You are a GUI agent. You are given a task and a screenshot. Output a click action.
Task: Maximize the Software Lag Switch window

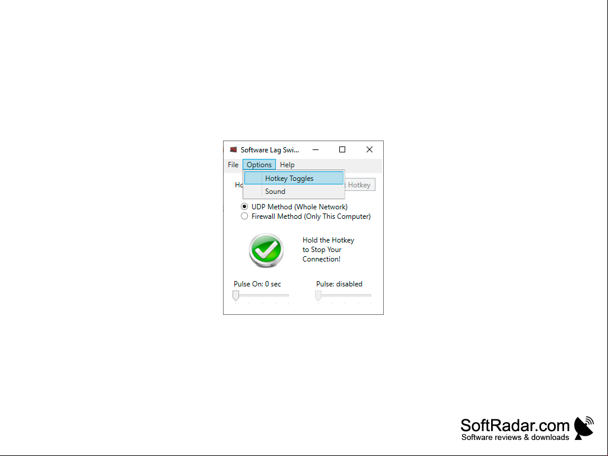(342, 149)
